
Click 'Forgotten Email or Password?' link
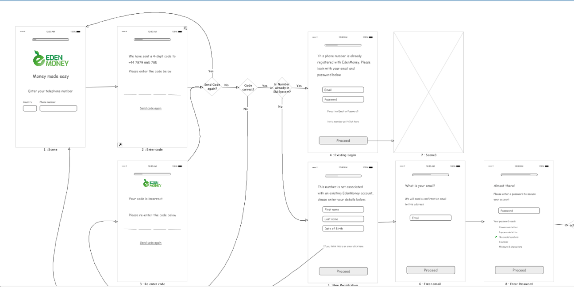343,111
